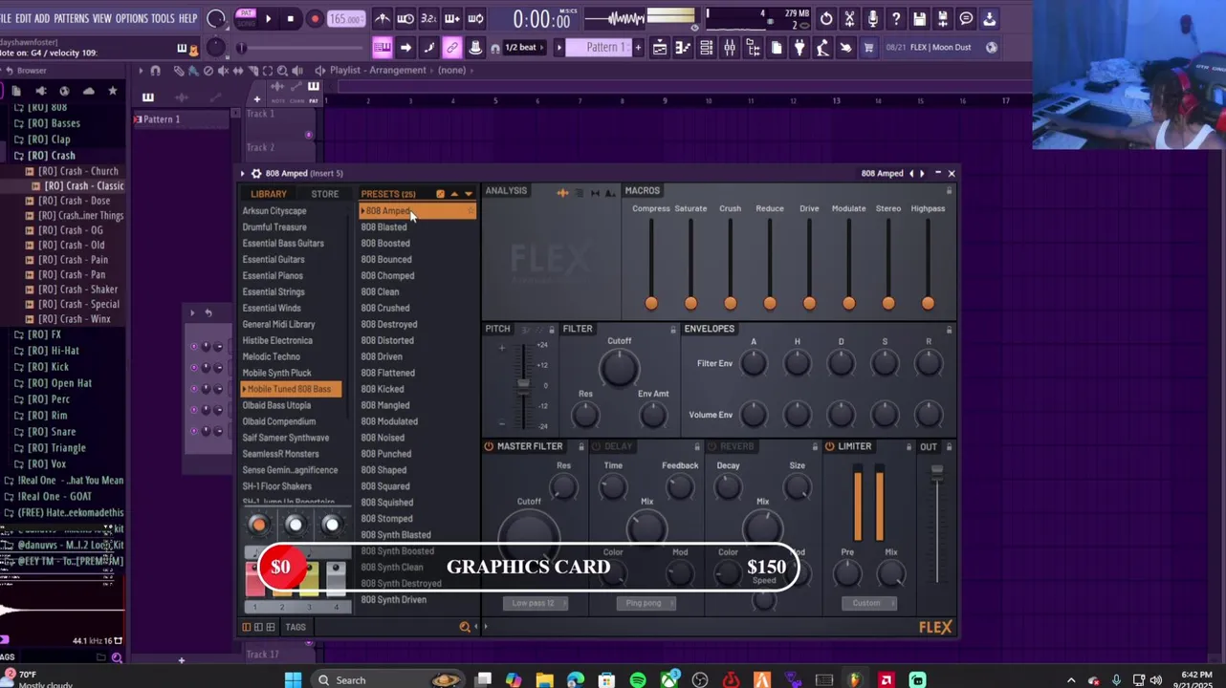The width and height of the screenshot is (1226, 688).
Task: Toggle the REVERB power button
Action: 711,446
